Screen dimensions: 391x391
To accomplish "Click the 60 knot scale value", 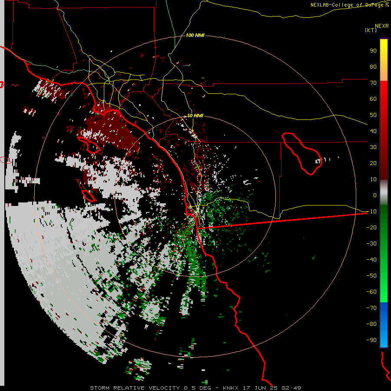I will [373, 99].
